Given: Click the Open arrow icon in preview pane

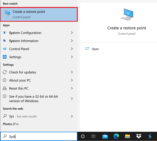Looking at the screenshot, I should 87,49.
